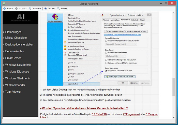Select the Kompatibilität tab
178x125 pixels.
(x=125, y=20)
